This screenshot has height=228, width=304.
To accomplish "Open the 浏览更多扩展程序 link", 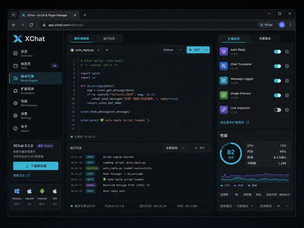I will [x=234, y=122].
